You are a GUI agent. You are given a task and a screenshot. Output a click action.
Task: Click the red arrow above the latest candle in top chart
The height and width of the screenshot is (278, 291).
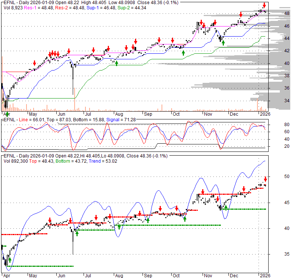click(264, 5)
